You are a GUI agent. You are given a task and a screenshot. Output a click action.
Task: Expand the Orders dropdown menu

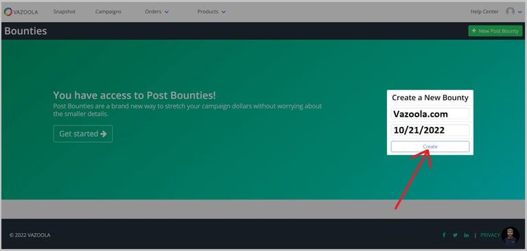click(x=156, y=12)
